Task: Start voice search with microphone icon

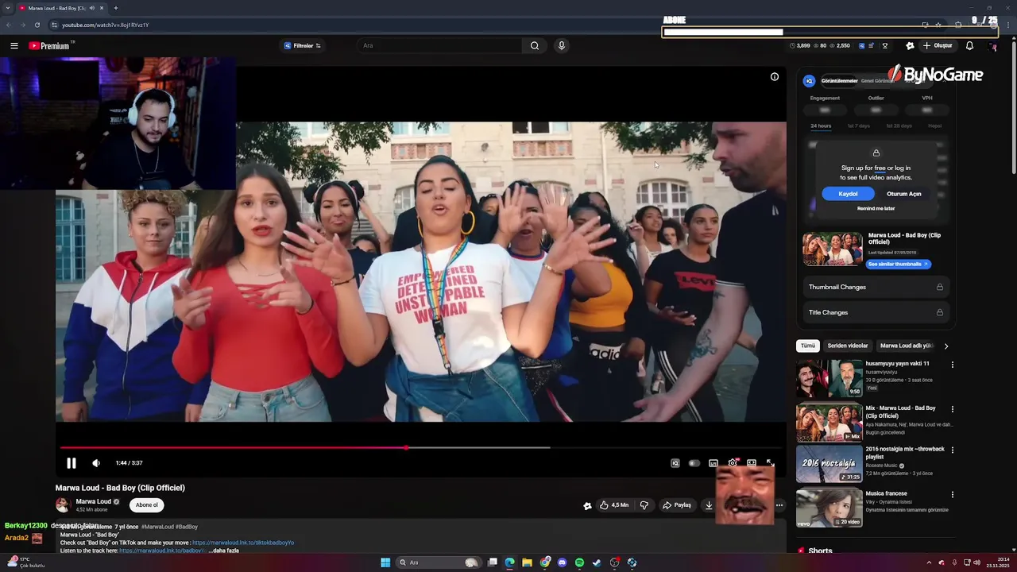Action: tap(562, 46)
